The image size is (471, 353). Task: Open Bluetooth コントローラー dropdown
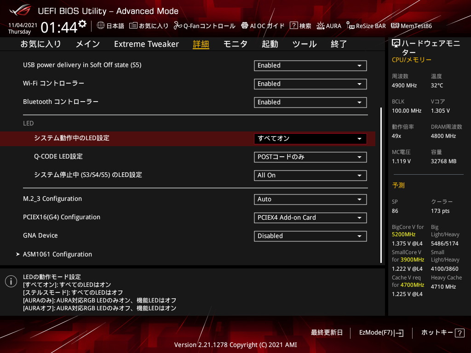click(x=310, y=102)
